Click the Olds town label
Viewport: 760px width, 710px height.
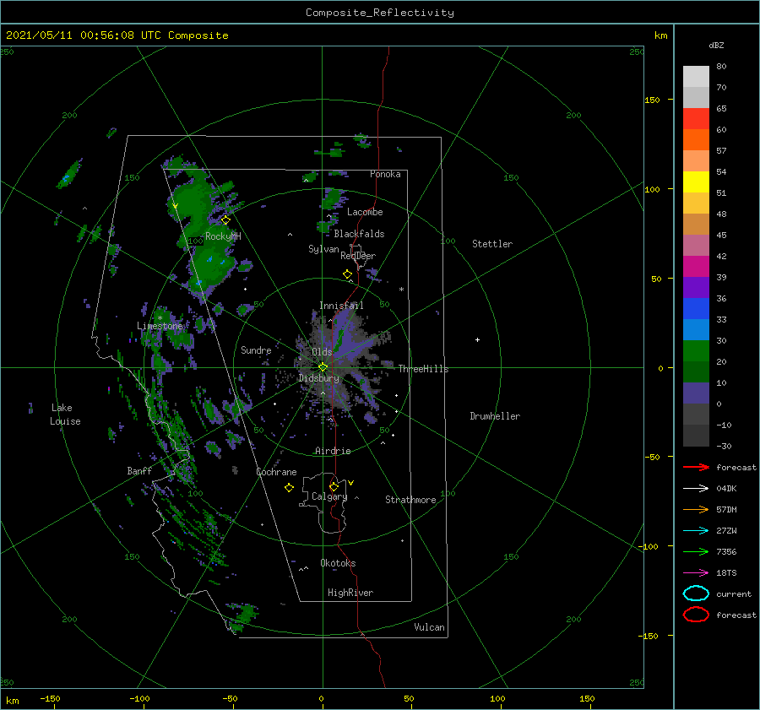pyautogui.click(x=322, y=352)
